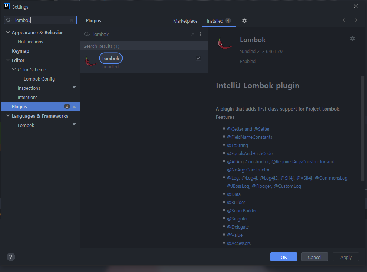
Task: Open plugin search options three-dot menu
Action: coord(201,34)
